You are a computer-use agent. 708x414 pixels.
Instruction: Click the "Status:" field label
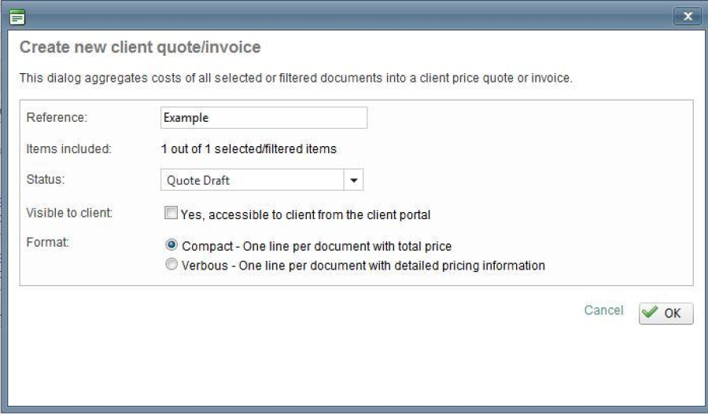tap(46, 179)
